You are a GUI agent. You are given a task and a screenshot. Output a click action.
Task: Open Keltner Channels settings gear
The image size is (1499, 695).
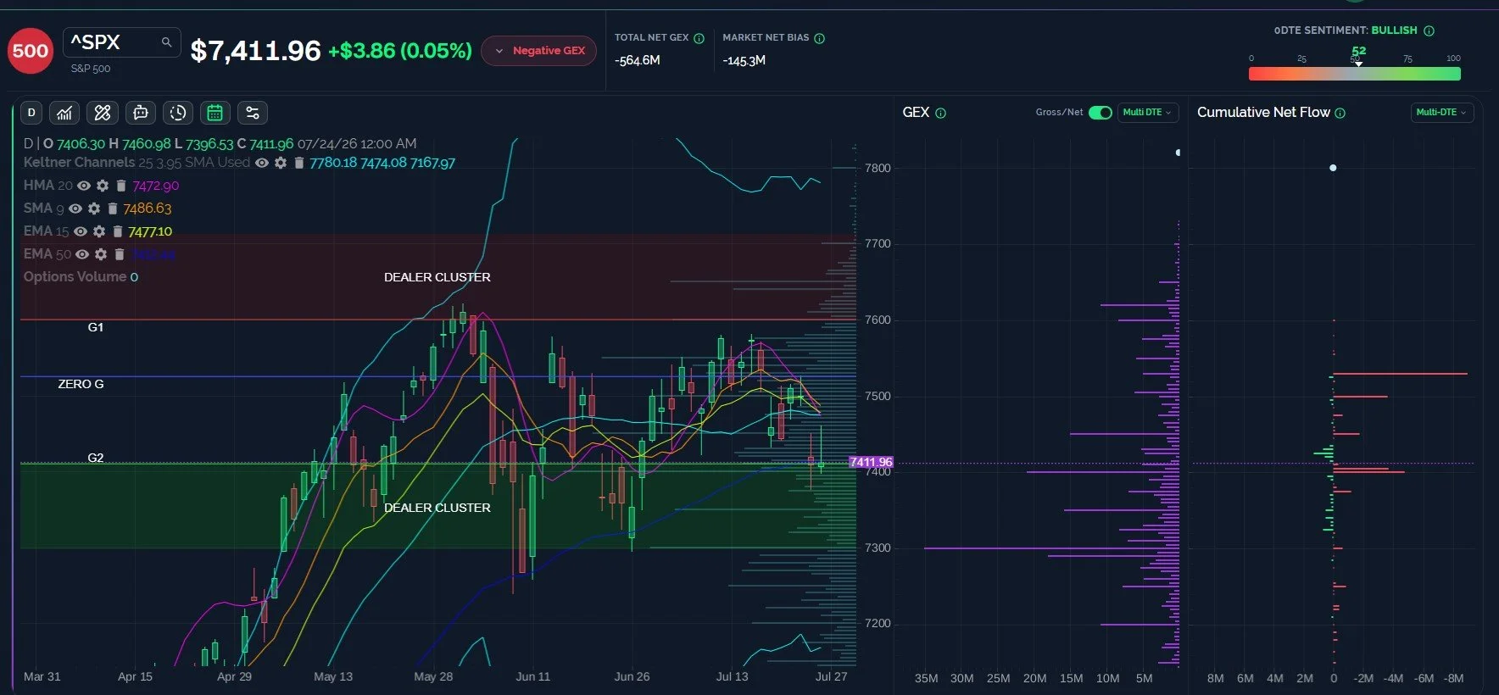pyautogui.click(x=281, y=163)
